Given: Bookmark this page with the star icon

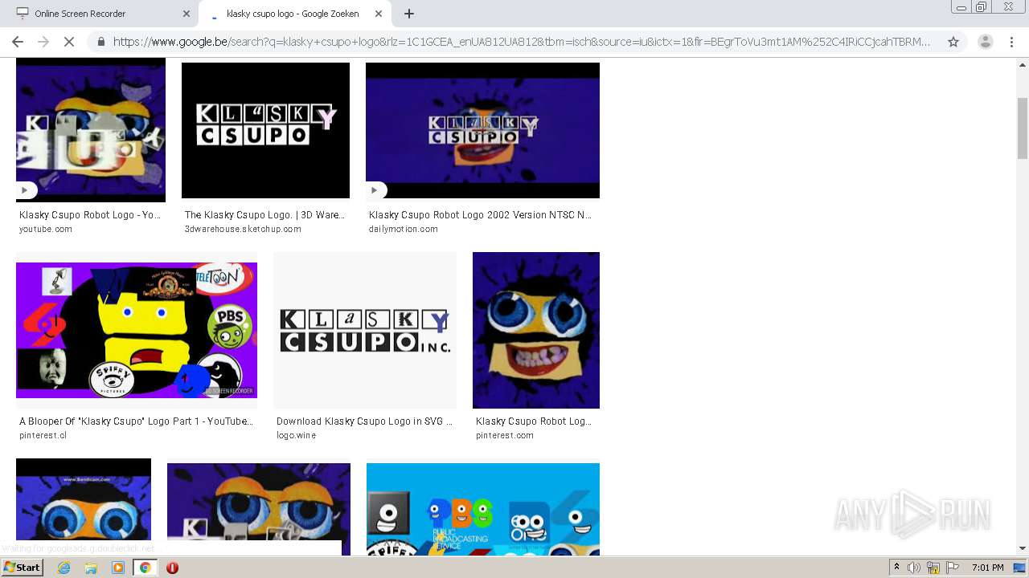Looking at the screenshot, I should (x=953, y=42).
